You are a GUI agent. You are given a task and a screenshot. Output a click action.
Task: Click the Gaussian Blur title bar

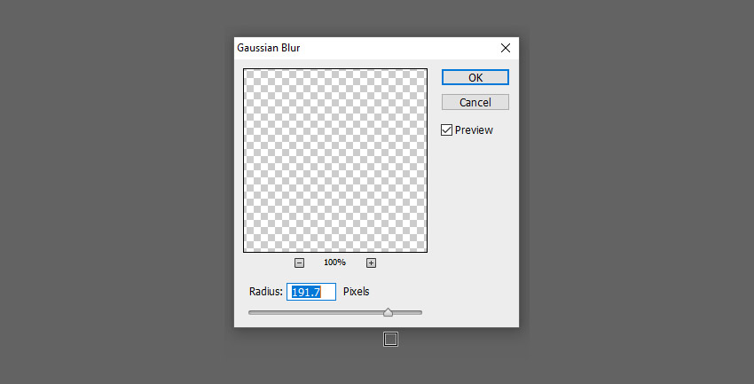365,48
